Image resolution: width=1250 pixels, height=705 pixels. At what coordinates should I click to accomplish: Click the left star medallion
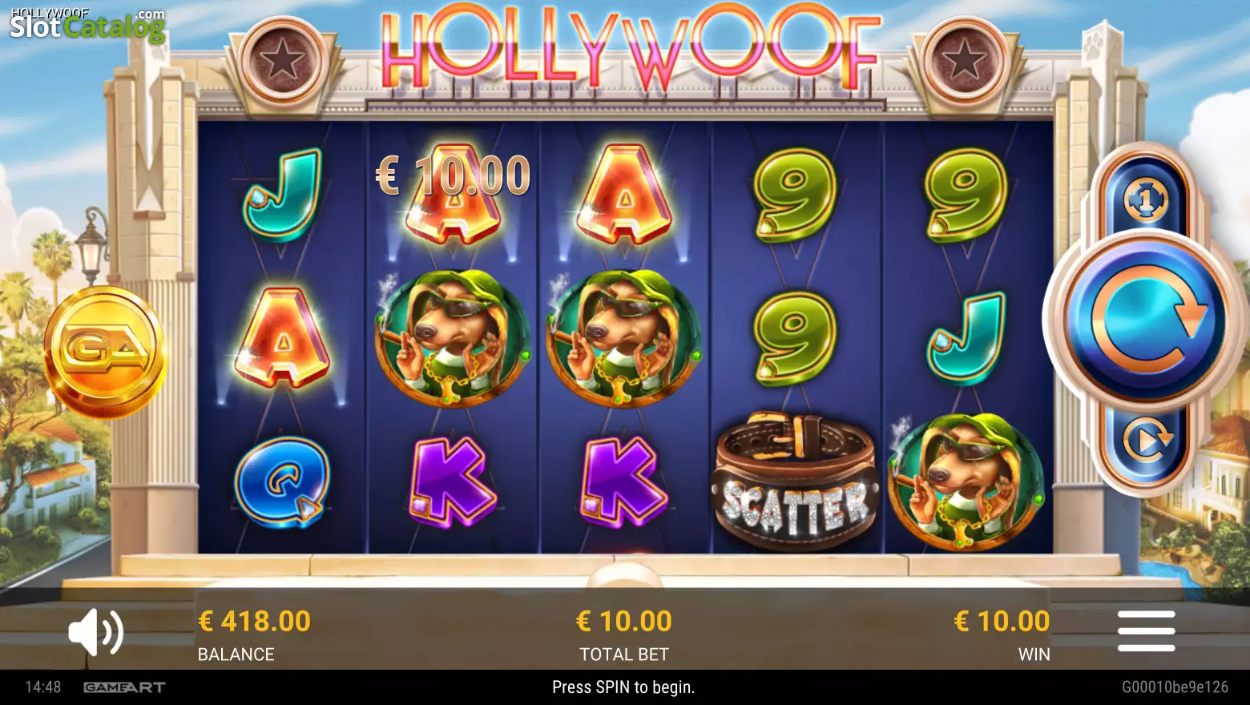pos(282,59)
